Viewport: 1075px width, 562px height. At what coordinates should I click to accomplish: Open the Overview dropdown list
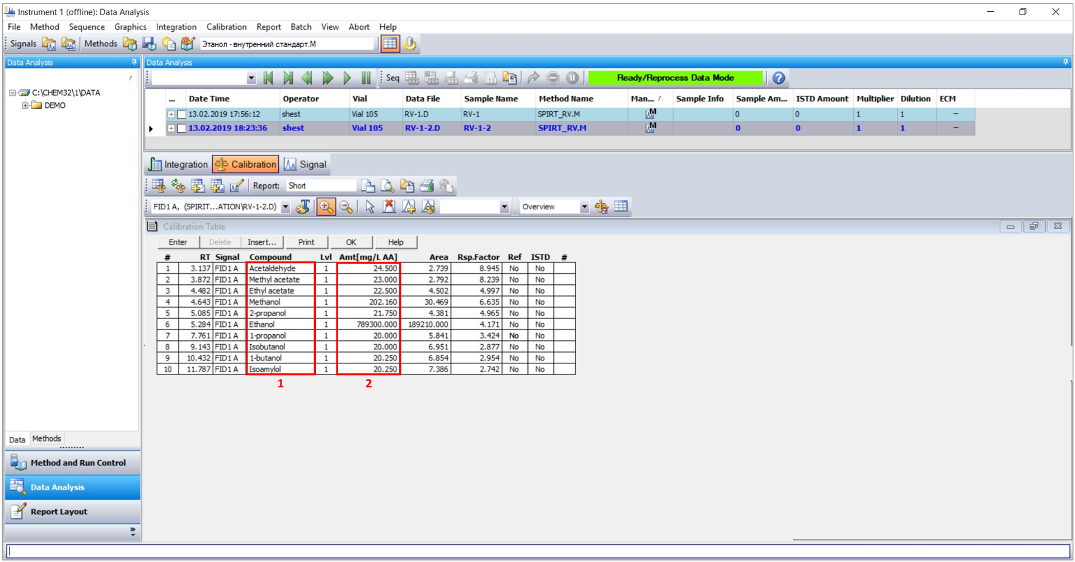pyautogui.click(x=584, y=207)
